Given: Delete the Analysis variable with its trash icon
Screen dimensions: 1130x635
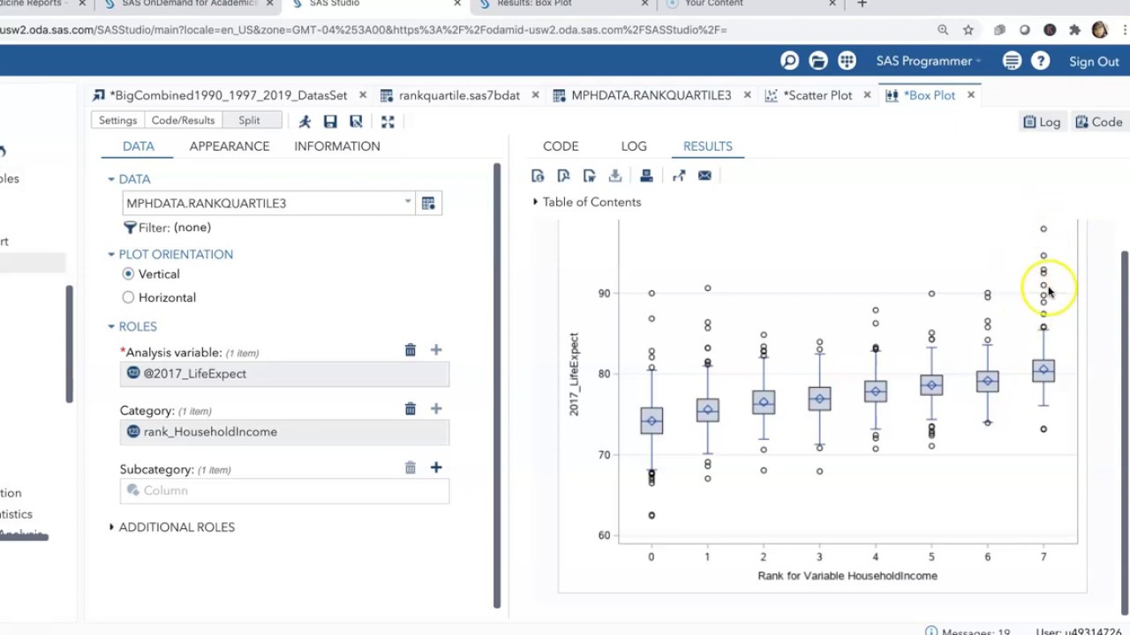Looking at the screenshot, I should point(411,350).
